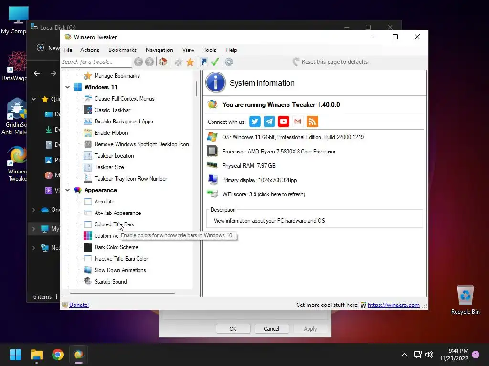Select Classic Full Context Menus tweak
The width and height of the screenshot is (489, 366).
pyautogui.click(x=125, y=99)
